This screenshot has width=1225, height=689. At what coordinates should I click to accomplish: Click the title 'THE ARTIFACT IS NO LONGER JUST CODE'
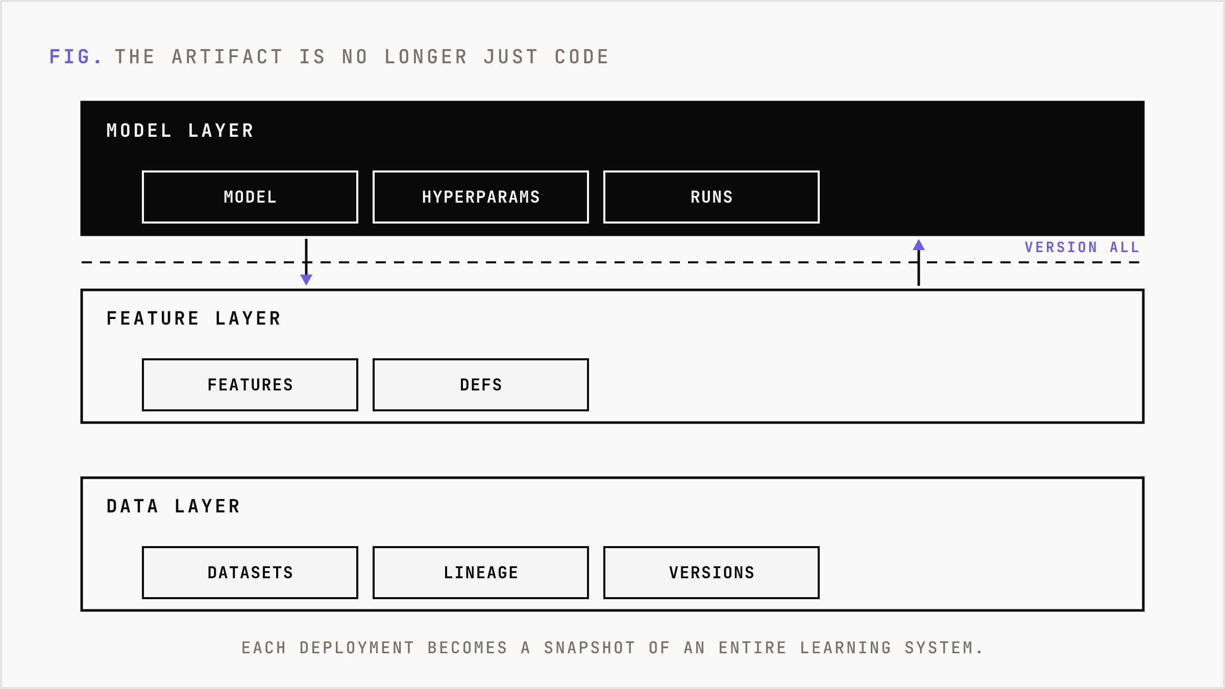tap(362, 57)
